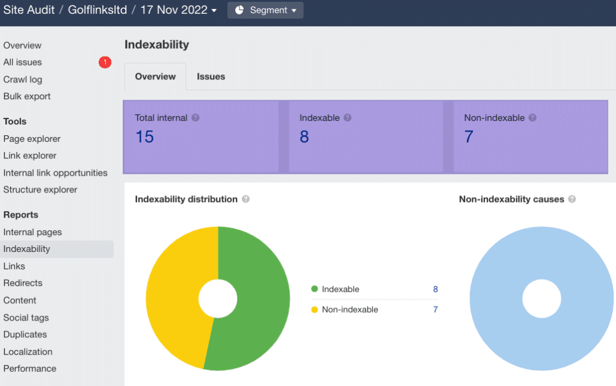The height and width of the screenshot is (386, 616).
Task: Click help icon next to Total internal
Action: point(196,118)
